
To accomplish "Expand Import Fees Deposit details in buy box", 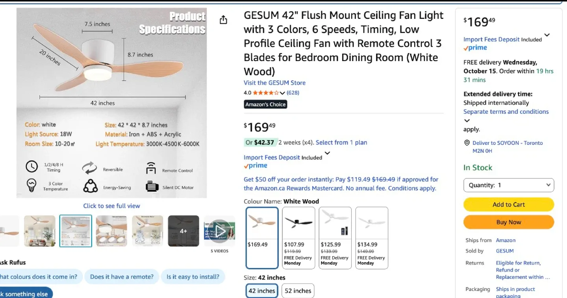I will point(547,35).
